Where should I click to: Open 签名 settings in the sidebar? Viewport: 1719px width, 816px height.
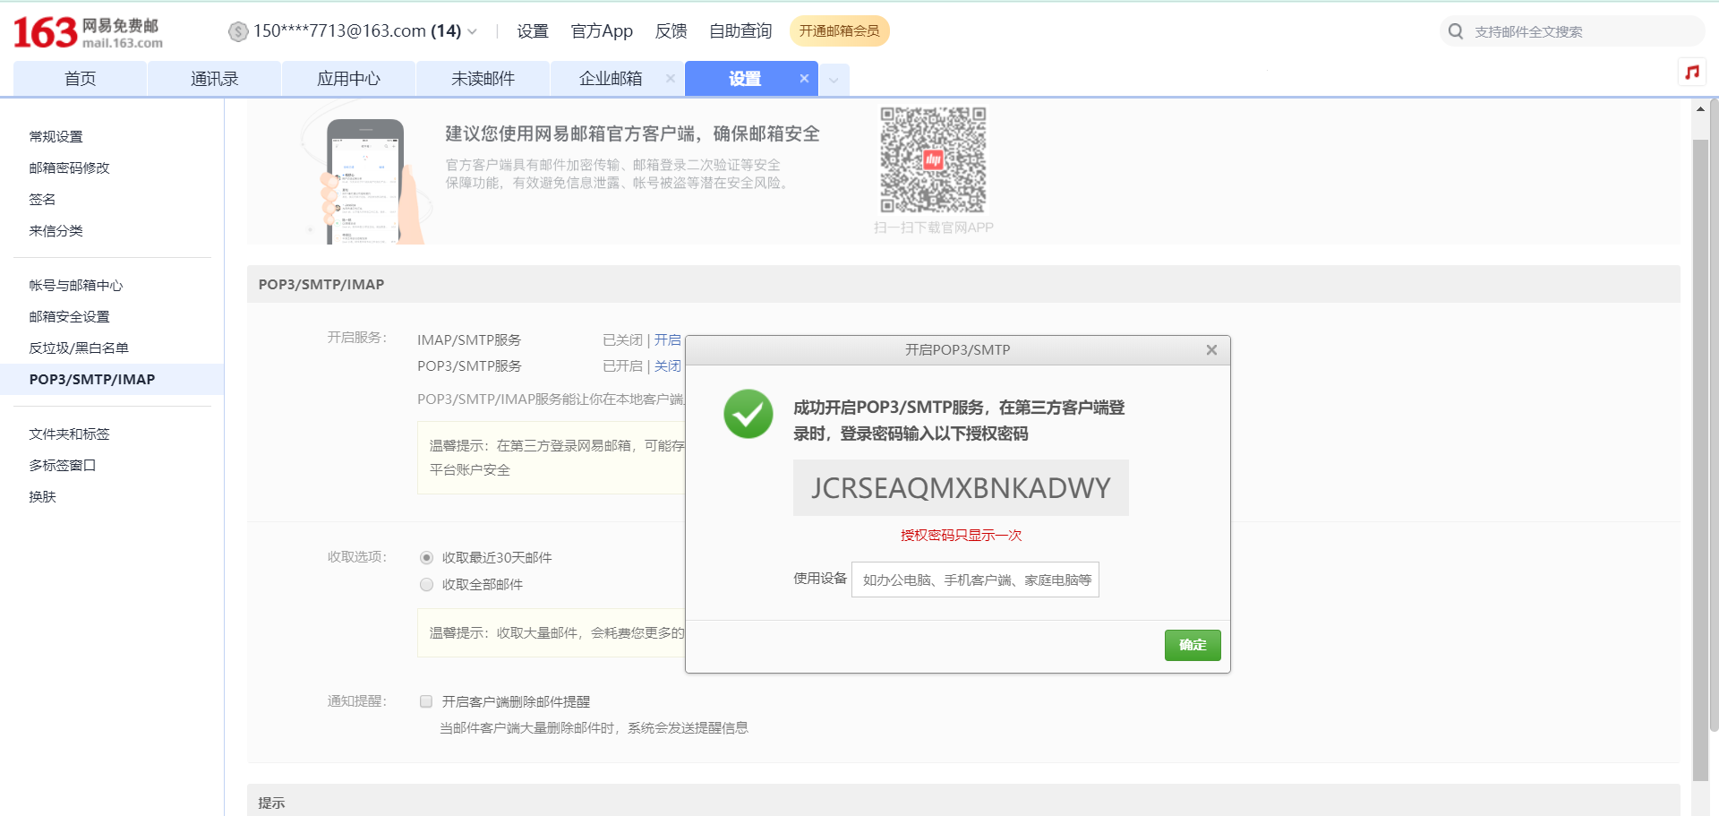[43, 200]
